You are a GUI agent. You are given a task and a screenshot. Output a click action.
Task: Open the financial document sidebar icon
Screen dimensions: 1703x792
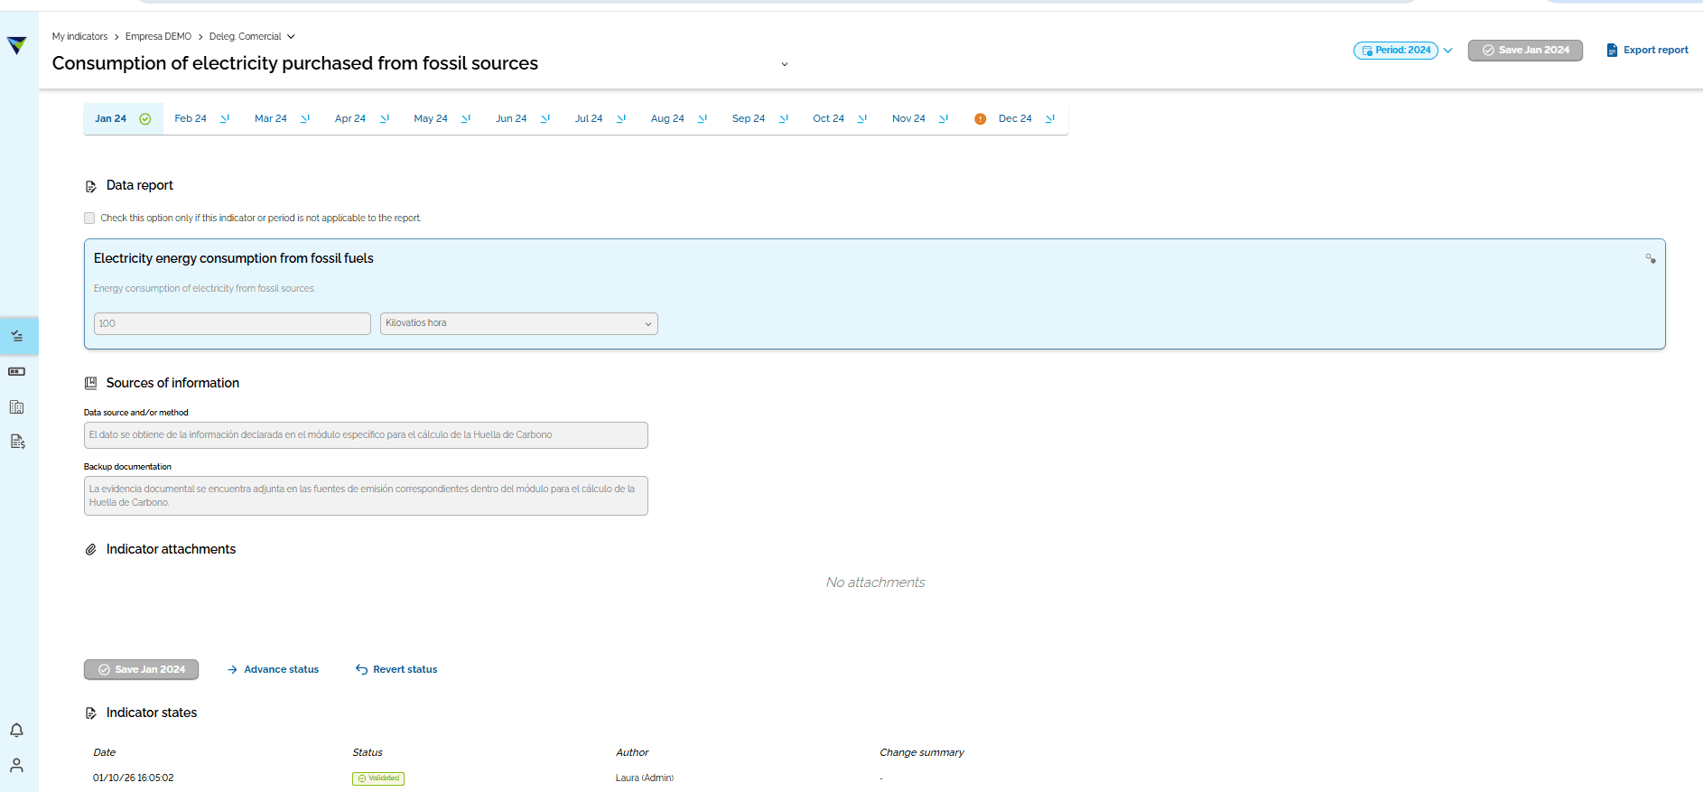17,442
